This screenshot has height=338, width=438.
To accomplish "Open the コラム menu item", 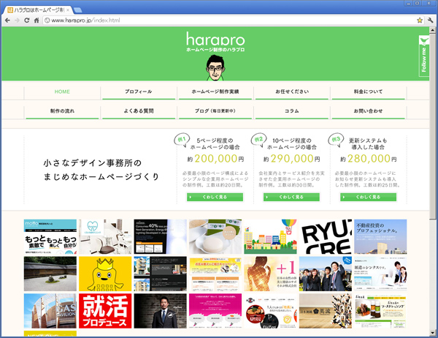I will click(292, 111).
